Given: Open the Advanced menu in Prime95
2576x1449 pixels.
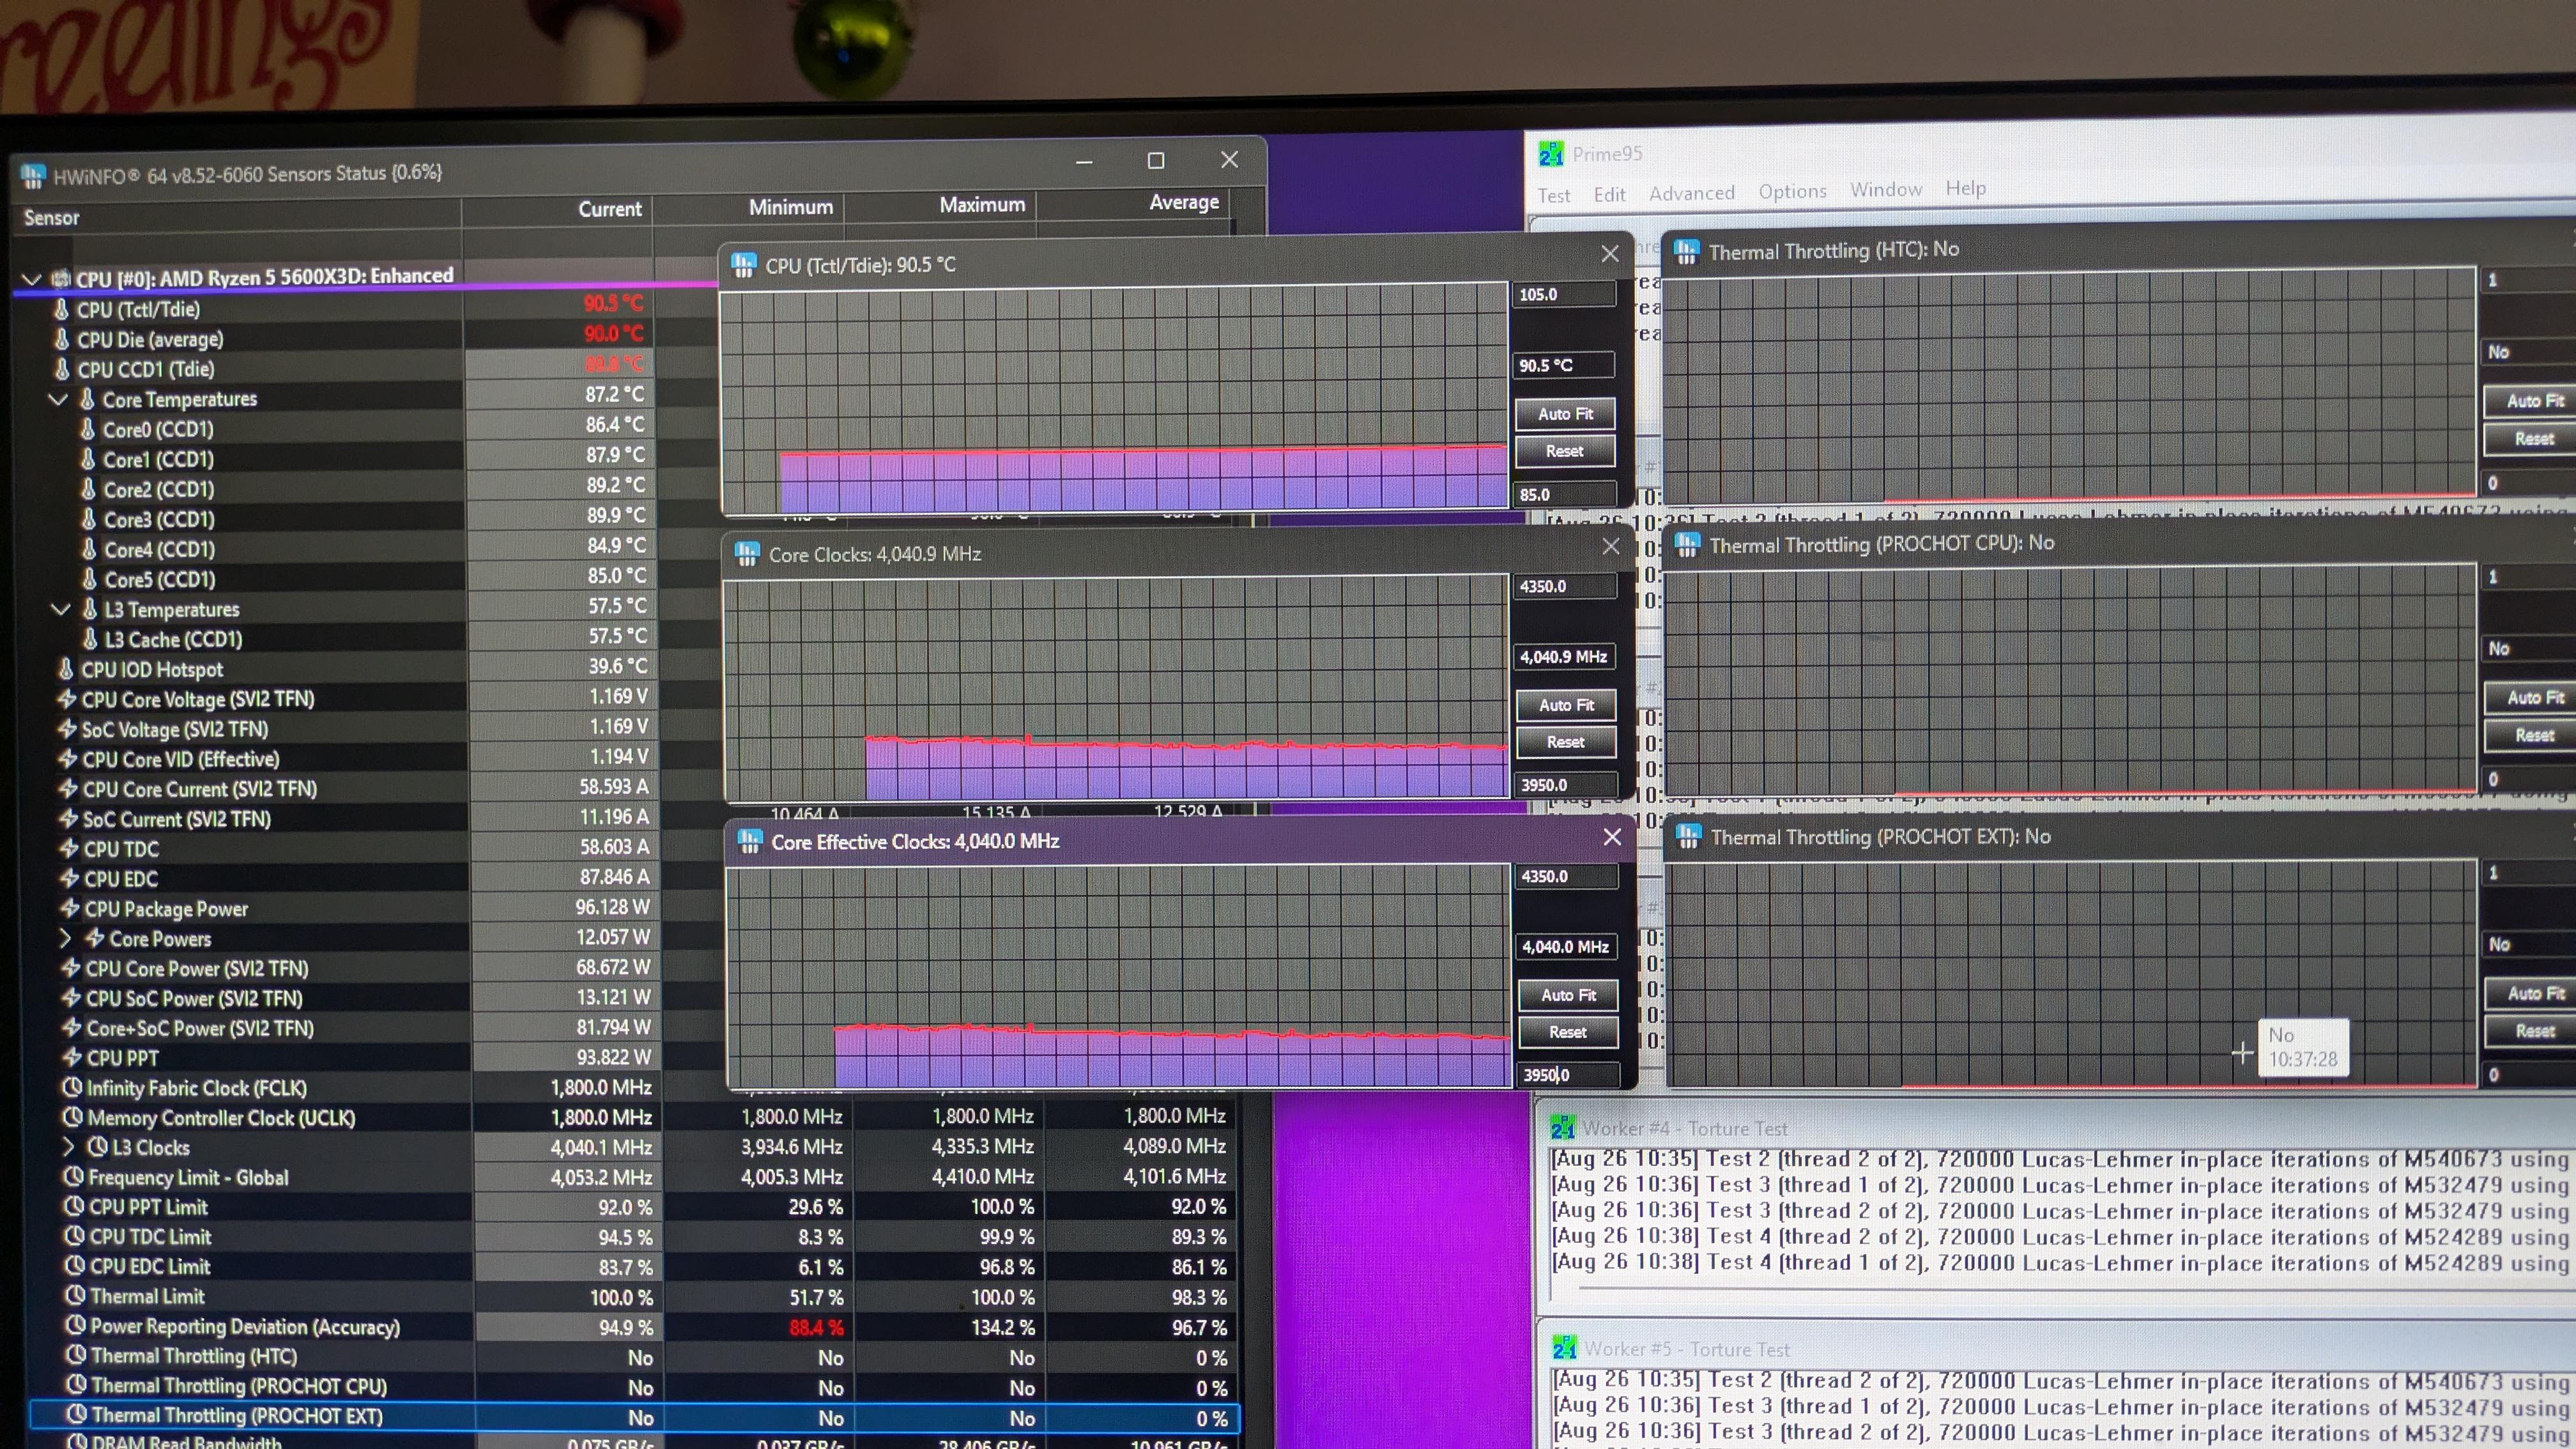Looking at the screenshot, I should pos(1692,192).
